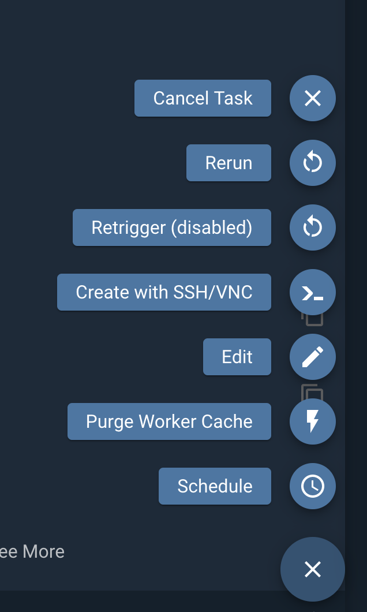Choose Create with SSH/VNC
The image size is (367, 612).
pyautogui.click(x=164, y=292)
